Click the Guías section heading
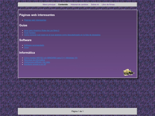Viewport: 155px width, 116px height. click(x=23, y=25)
